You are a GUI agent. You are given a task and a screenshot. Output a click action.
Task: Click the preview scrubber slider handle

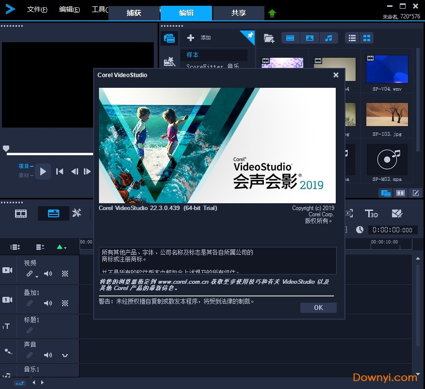tap(6, 148)
